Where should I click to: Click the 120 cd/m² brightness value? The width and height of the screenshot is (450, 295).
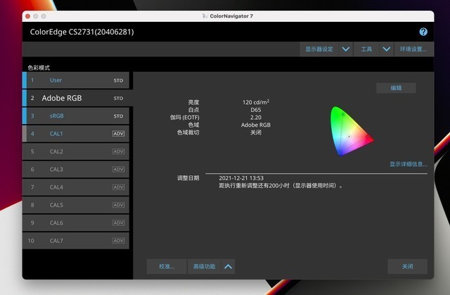coord(256,102)
